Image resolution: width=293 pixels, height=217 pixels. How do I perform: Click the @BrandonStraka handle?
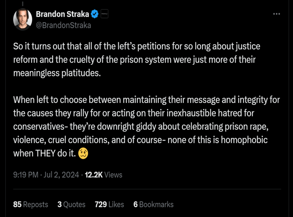(64, 25)
